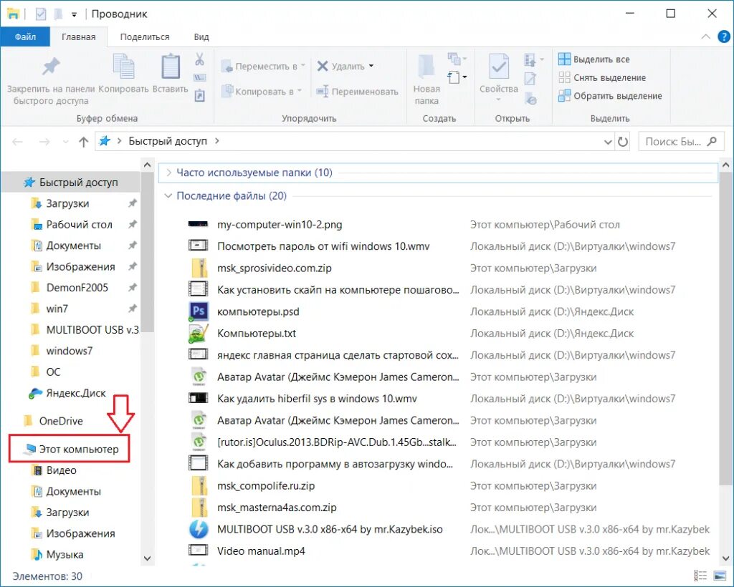
Task: Click the Pin to Quick access icon
Action: coord(51,67)
